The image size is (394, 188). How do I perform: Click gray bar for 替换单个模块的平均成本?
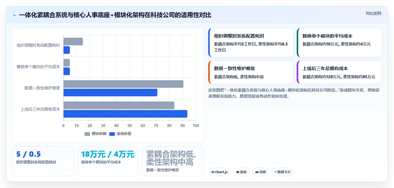(x=67, y=63)
